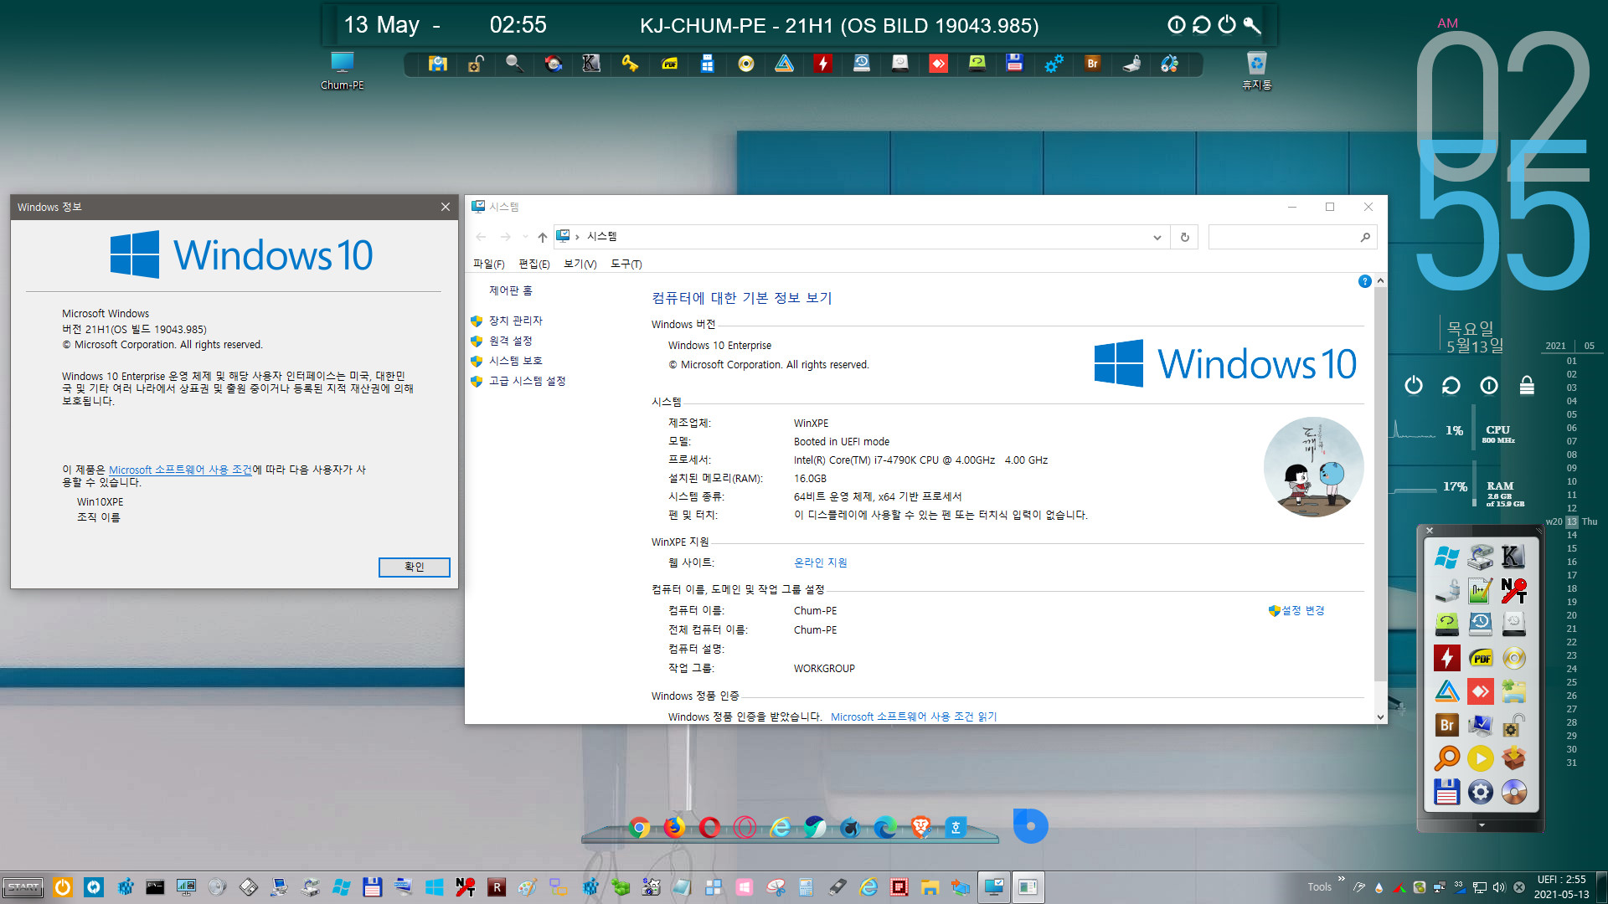Viewport: 1608px width, 904px height.
Task: Click the 설정 변경 link
Action: point(1302,610)
